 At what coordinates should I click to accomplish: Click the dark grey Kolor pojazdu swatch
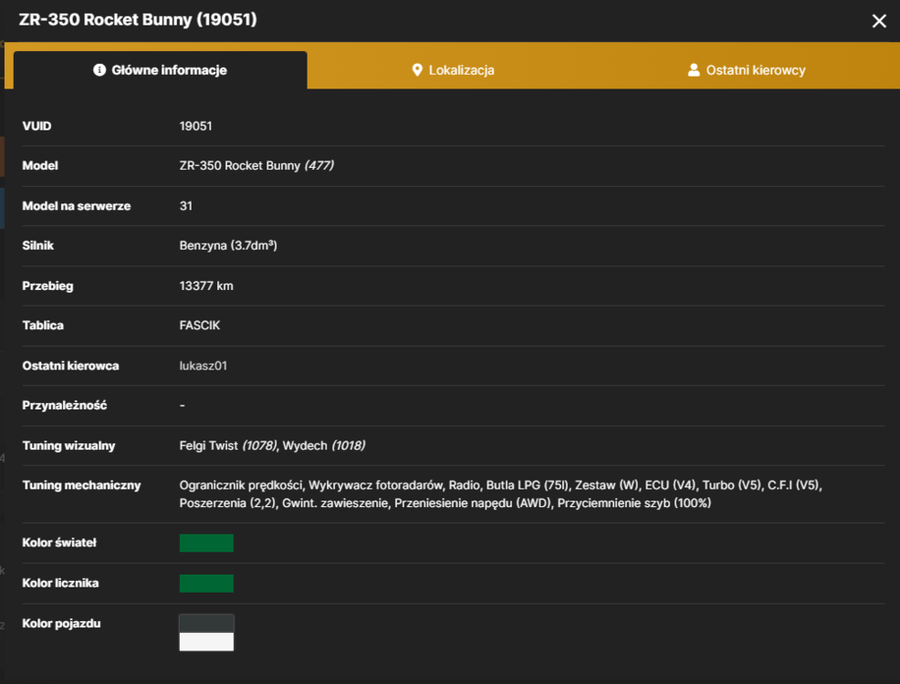206,623
